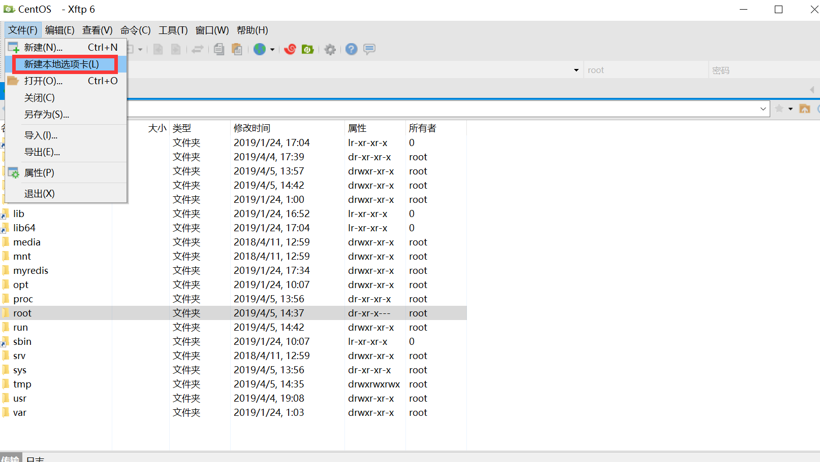Select the srv folder
This screenshot has width=820, height=462.
coord(19,356)
